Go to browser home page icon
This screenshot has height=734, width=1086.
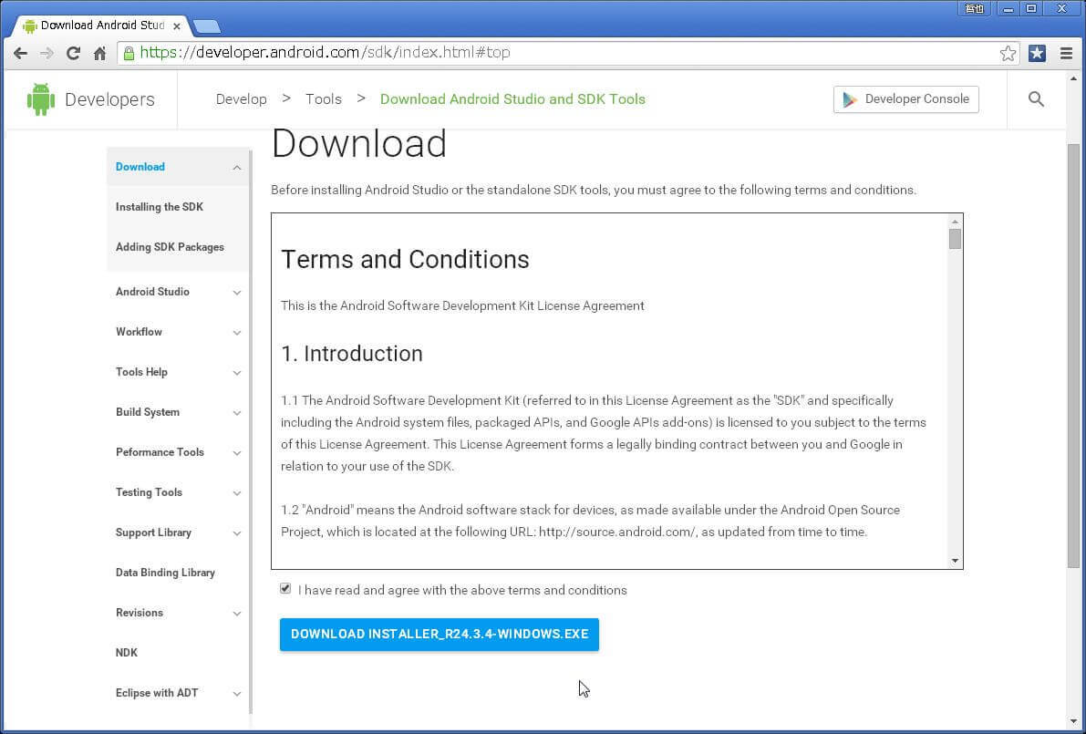(x=100, y=53)
